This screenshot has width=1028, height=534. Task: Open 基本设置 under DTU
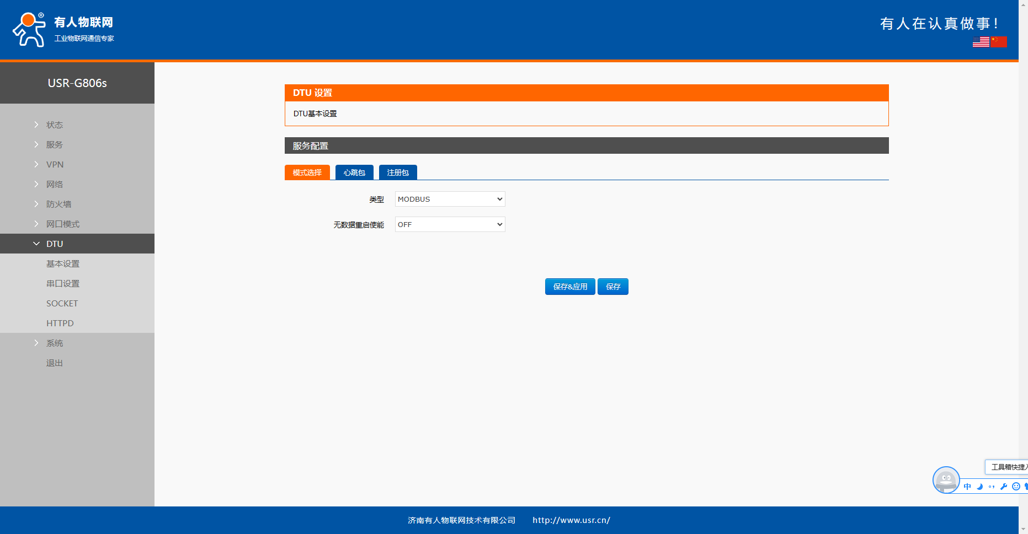click(77, 263)
